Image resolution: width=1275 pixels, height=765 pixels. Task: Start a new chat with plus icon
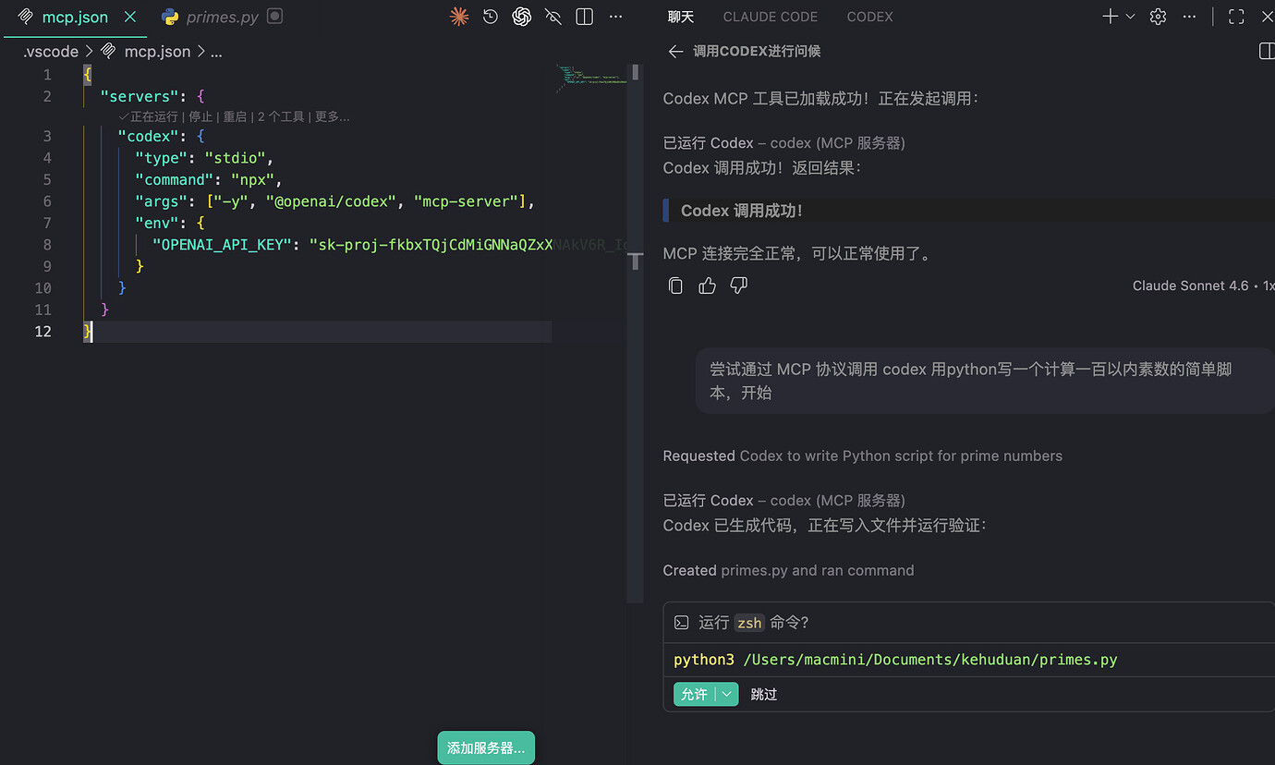[x=1111, y=17]
